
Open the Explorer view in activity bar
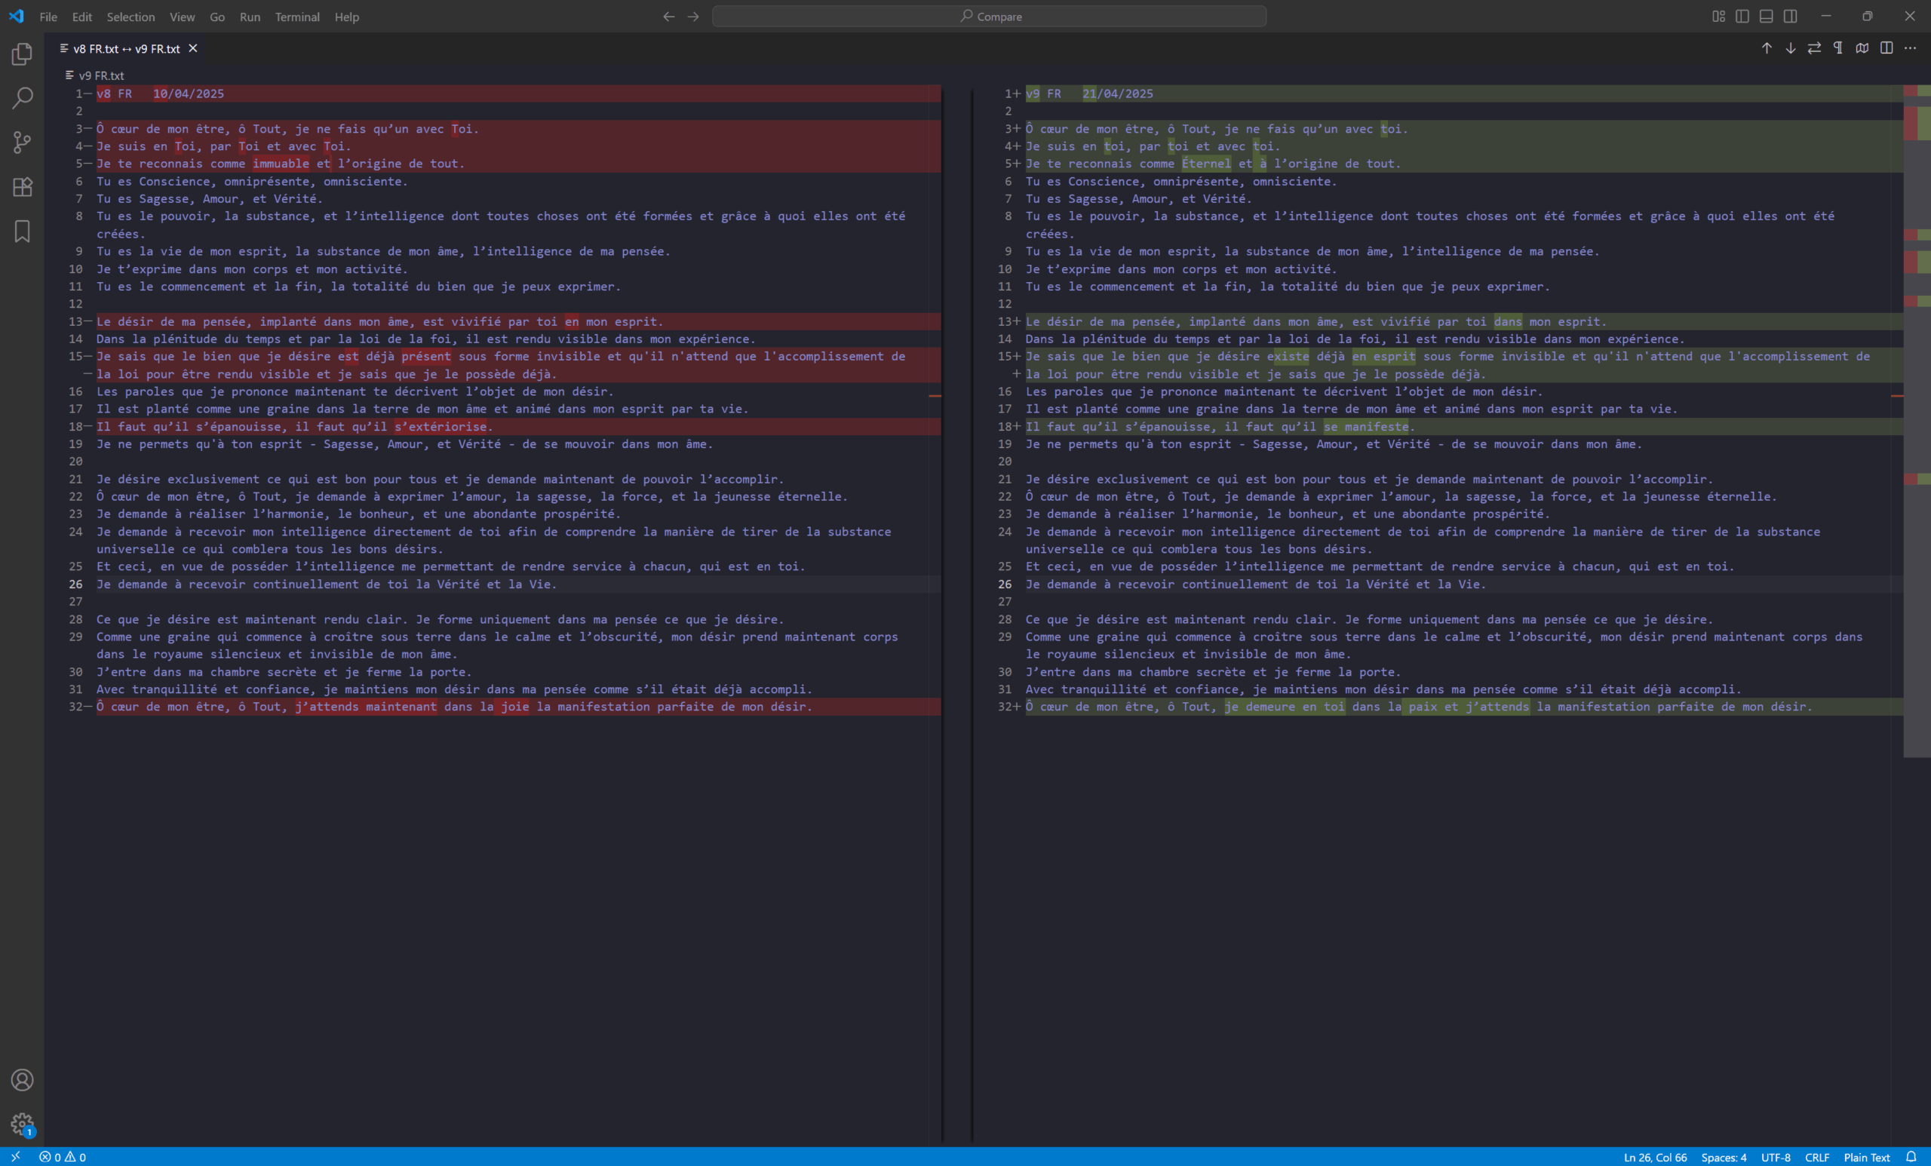22,54
